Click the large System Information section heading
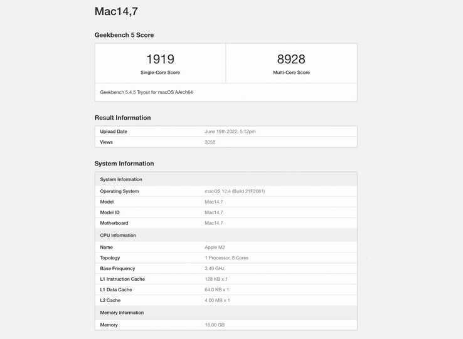The image size is (463, 339). pyautogui.click(x=124, y=164)
